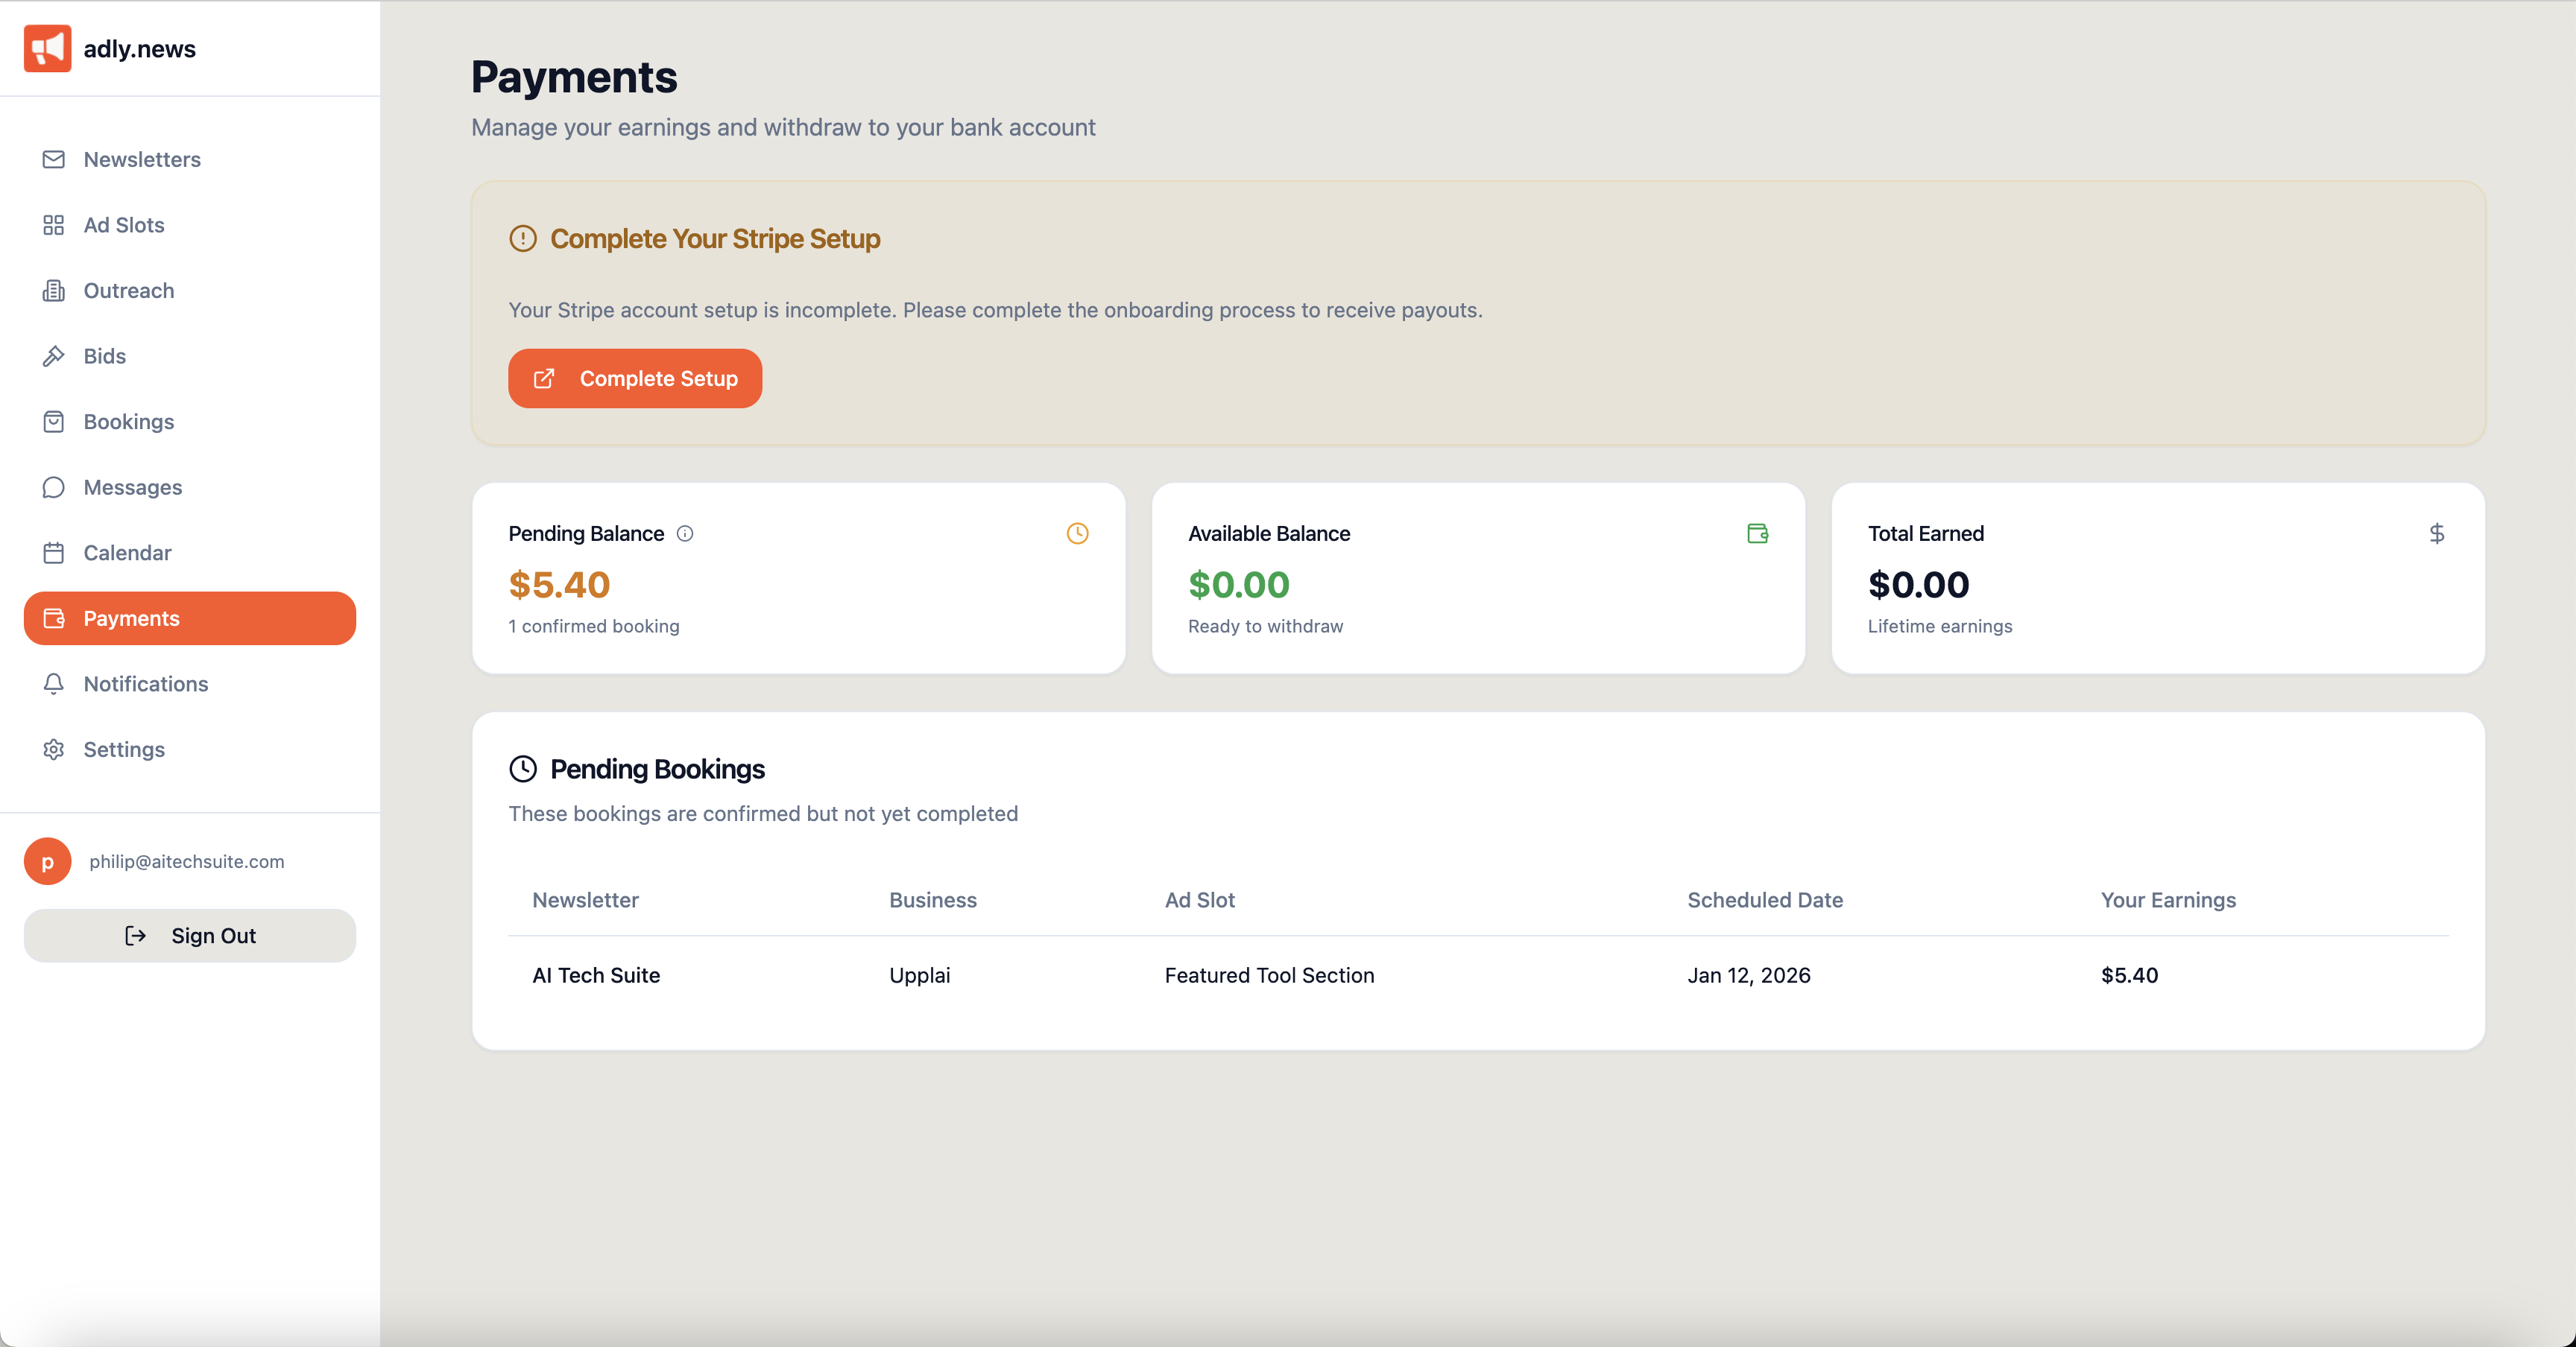This screenshot has height=1347, width=2576.
Task: Click the green wallet icon on Available Balance card
Action: (1757, 533)
